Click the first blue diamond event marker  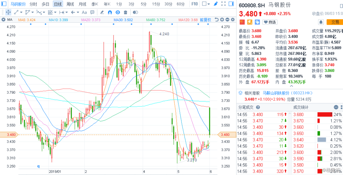[31, 24]
